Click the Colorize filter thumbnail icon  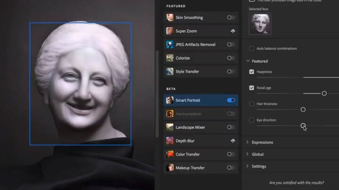pos(169,58)
